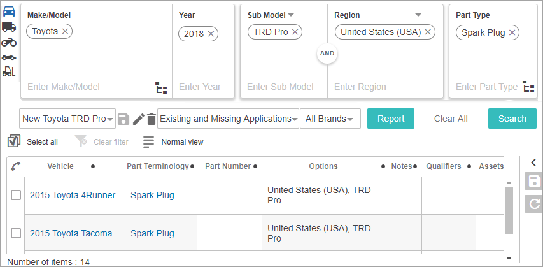Remove the 2018 year chip
Viewport: 543px width, 267px height.
click(x=211, y=34)
